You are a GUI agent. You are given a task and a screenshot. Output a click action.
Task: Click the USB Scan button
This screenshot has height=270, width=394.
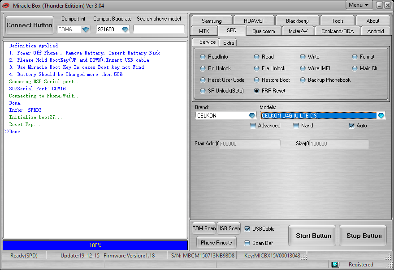coord(229,228)
